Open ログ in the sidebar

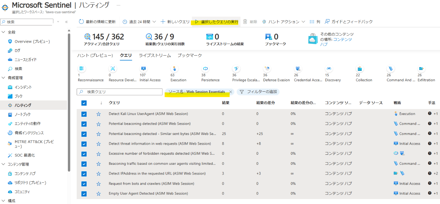coord(17,51)
